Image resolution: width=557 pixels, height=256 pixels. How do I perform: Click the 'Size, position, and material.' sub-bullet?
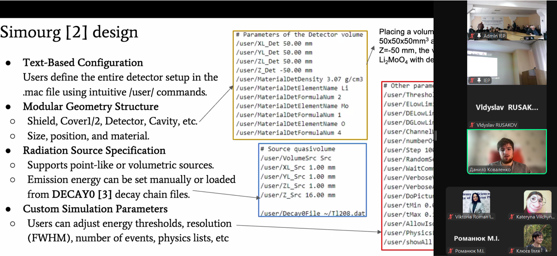click(88, 136)
